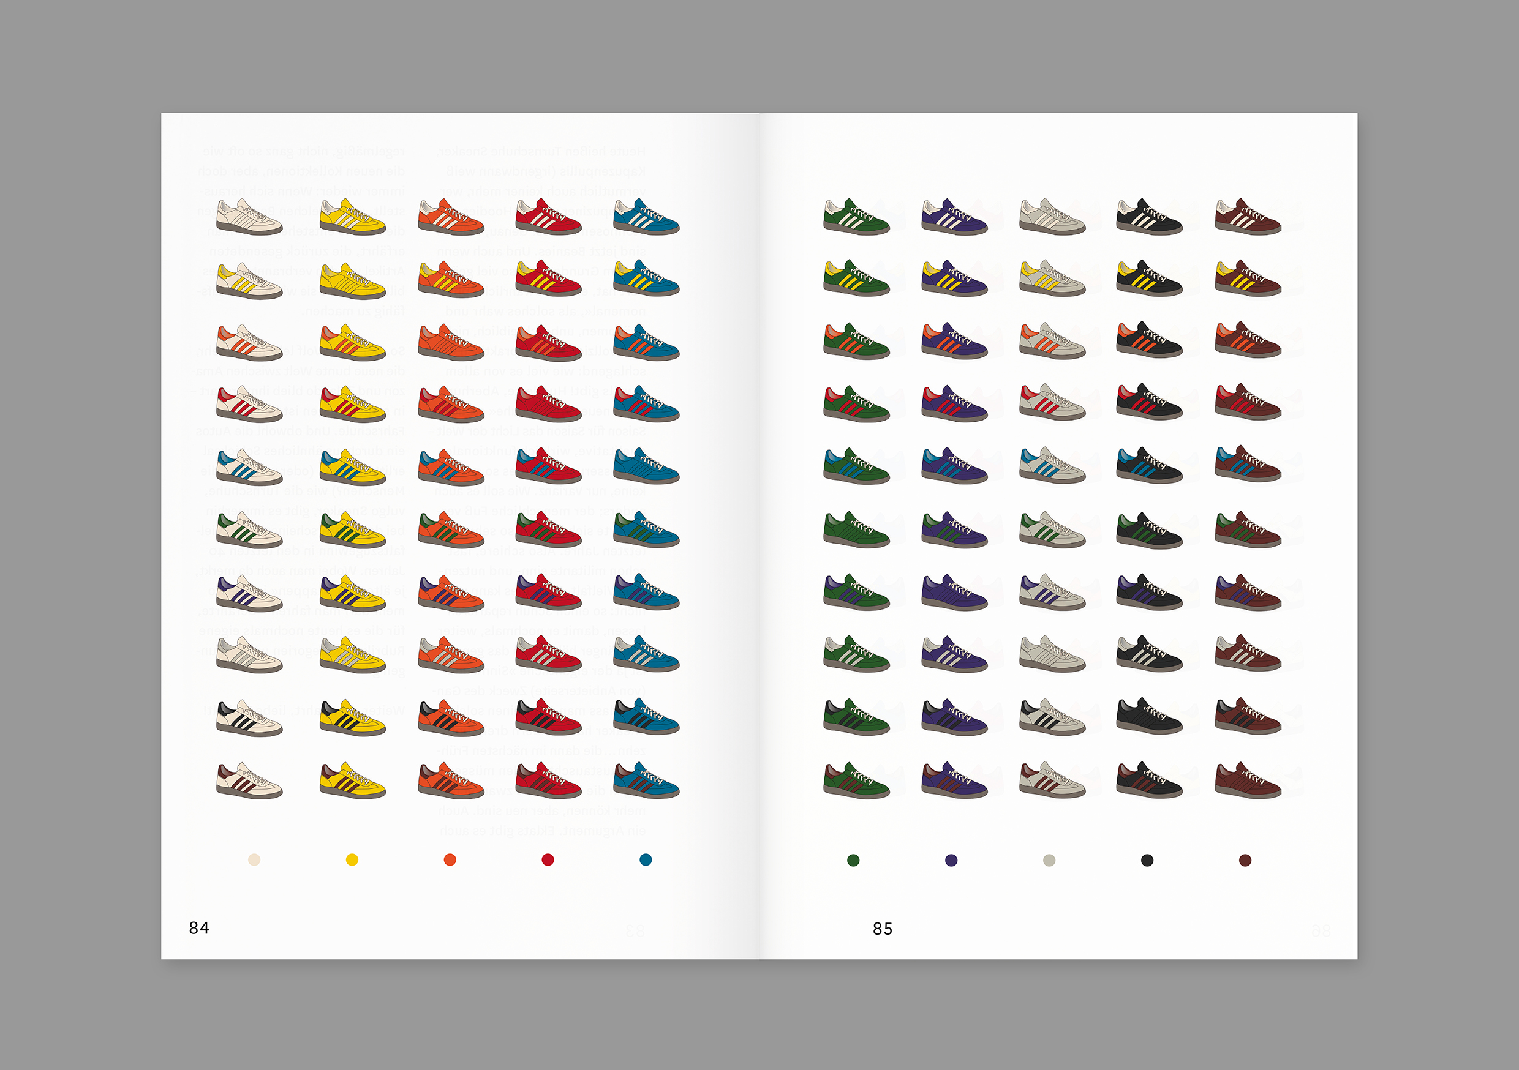Click the purple sneaker with orange stripes
This screenshot has height=1070, width=1519.
[x=955, y=341]
